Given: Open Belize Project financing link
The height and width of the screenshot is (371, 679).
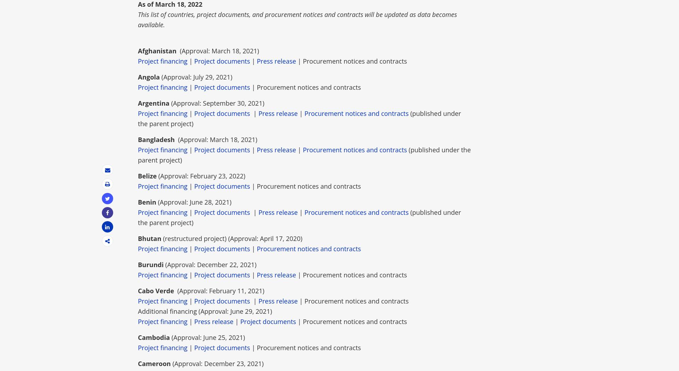Looking at the screenshot, I should click(x=163, y=186).
